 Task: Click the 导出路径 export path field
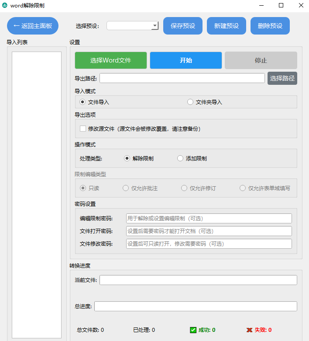[x=182, y=78]
